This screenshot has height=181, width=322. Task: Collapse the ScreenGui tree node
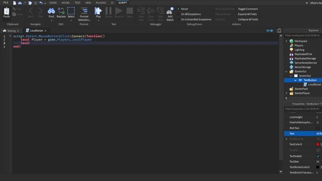click(291, 76)
